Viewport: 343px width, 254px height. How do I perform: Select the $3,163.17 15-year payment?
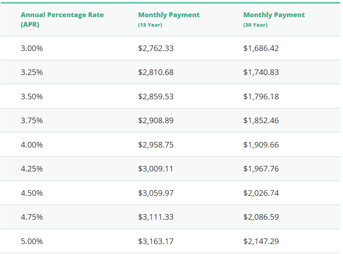[x=156, y=241]
